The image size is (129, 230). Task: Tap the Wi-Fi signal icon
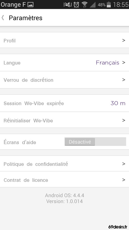pos(84,5)
